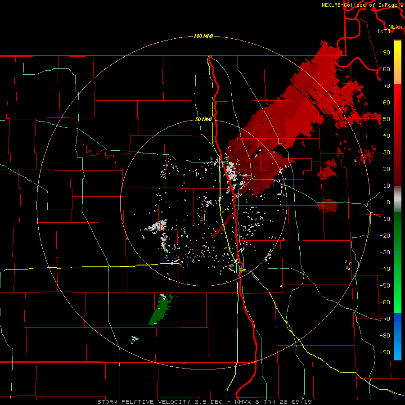Click the Storm Relative Velocity caption at bottom

pos(204,402)
